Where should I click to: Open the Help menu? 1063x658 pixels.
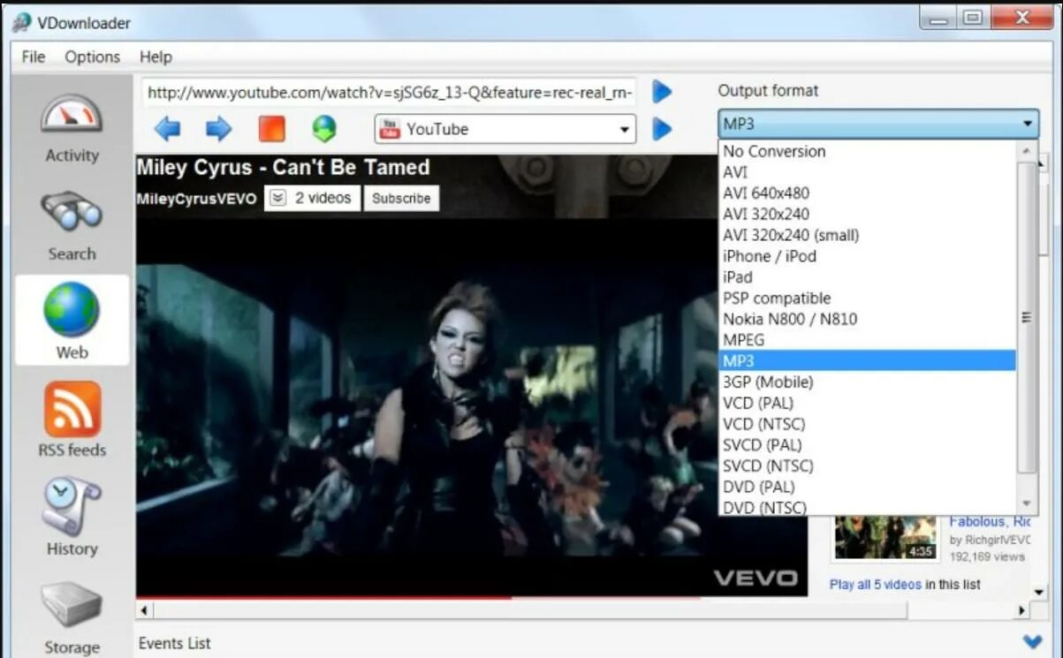pyautogui.click(x=156, y=57)
